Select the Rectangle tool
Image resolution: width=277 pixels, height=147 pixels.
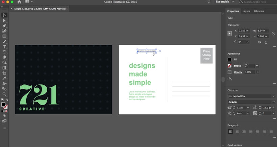4,36
